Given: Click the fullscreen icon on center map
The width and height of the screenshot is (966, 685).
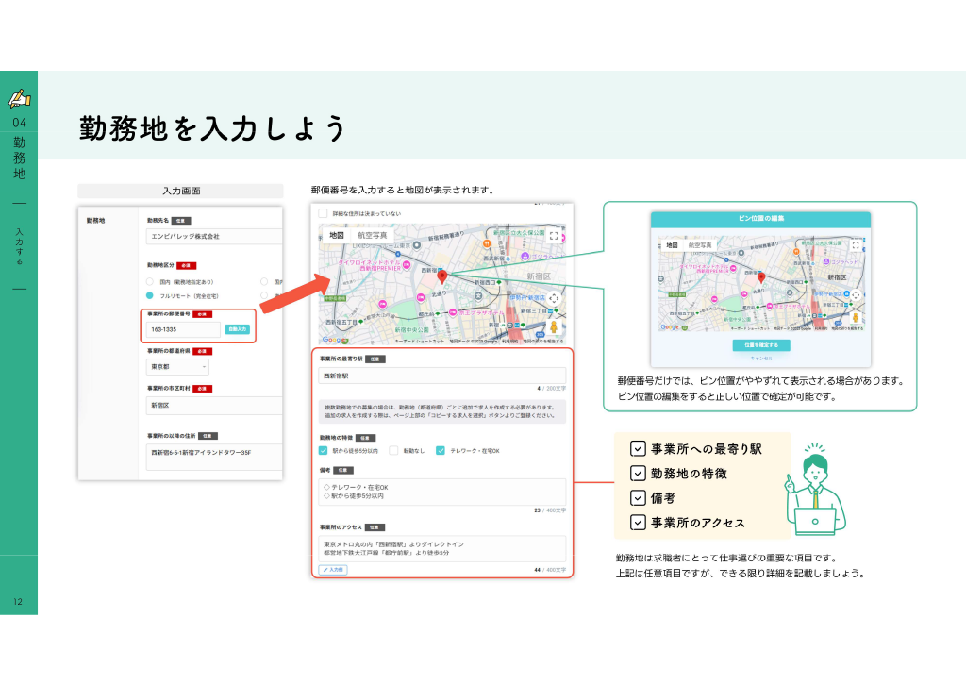Looking at the screenshot, I should click(553, 236).
